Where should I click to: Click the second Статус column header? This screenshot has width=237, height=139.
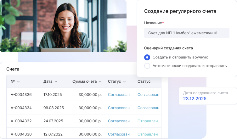tap(144, 81)
